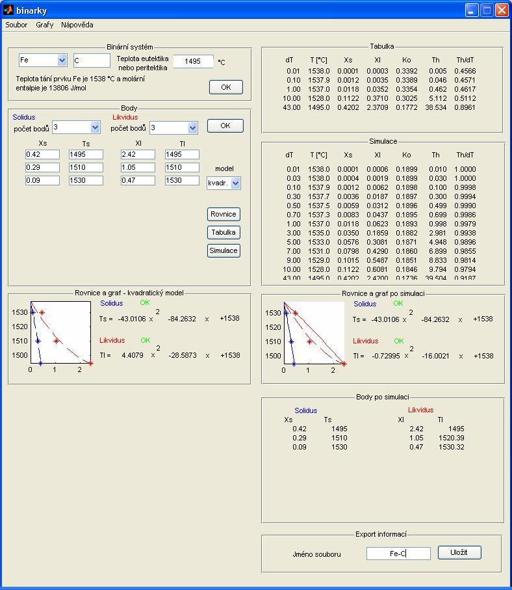Close the binarky window
This screenshot has height=590, width=512.
point(502,10)
